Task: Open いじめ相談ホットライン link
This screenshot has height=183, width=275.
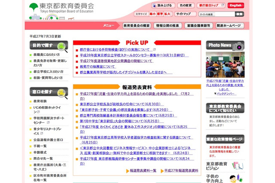Action: click(47, 110)
